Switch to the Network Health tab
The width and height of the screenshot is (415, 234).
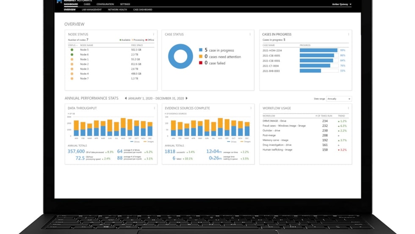click(117, 9)
